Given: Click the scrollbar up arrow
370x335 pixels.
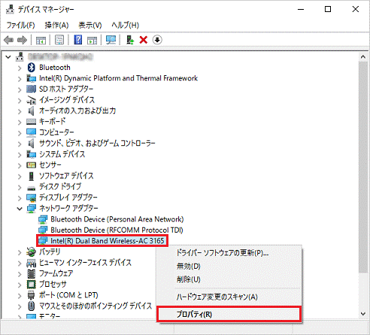Looking at the screenshot, I should (x=362, y=56).
